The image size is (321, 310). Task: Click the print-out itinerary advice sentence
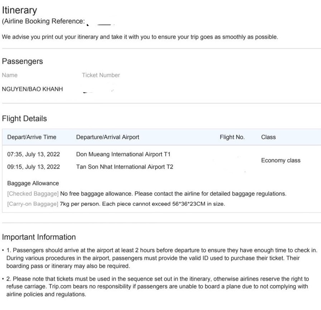click(x=140, y=37)
